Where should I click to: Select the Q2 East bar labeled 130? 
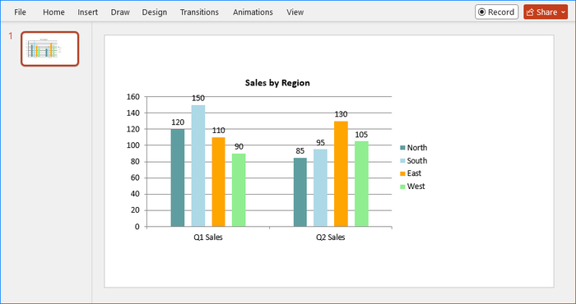point(341,174)
